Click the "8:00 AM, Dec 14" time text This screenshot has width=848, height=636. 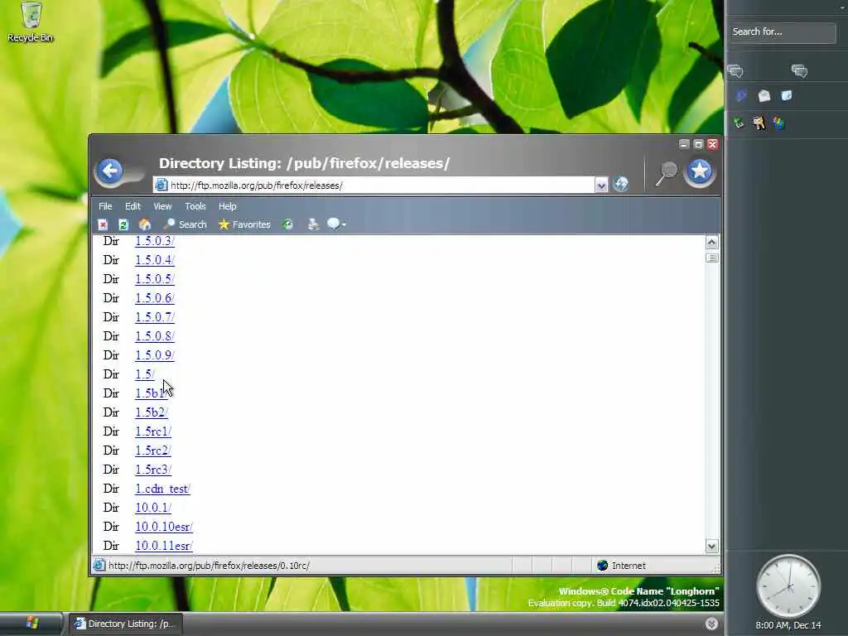pos(788,625)
